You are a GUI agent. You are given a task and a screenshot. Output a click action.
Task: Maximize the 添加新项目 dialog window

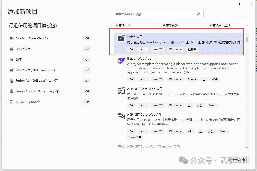point(241,4)
